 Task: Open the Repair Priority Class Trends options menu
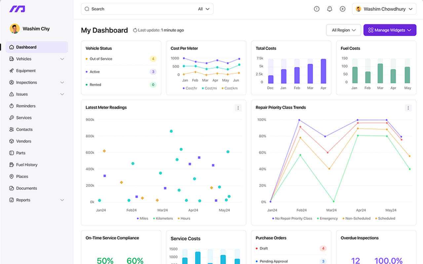pos(408,108)
